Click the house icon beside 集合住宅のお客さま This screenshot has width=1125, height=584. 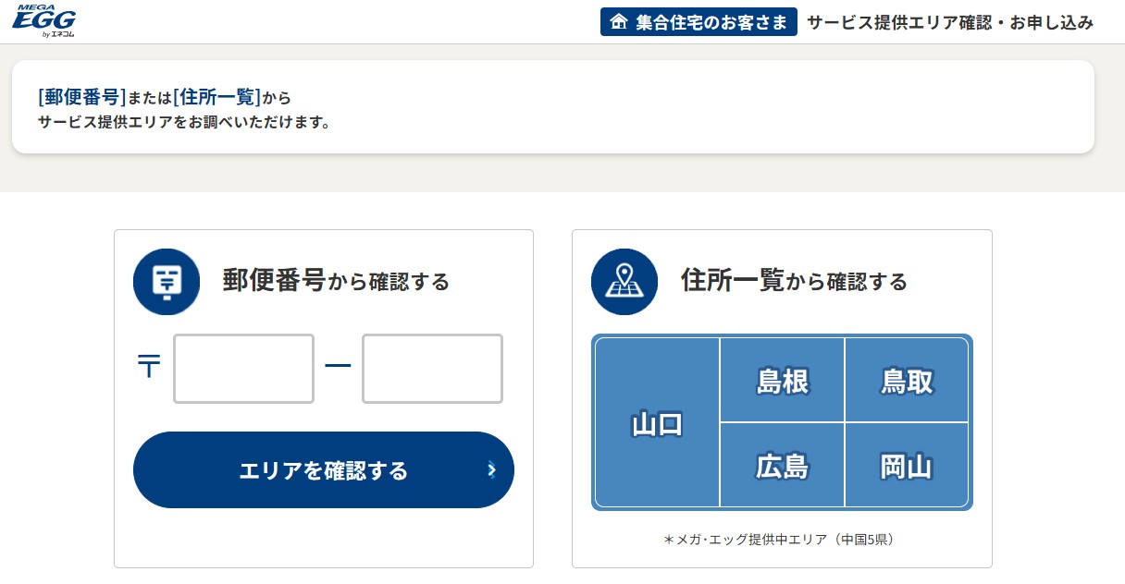(619, 22)
